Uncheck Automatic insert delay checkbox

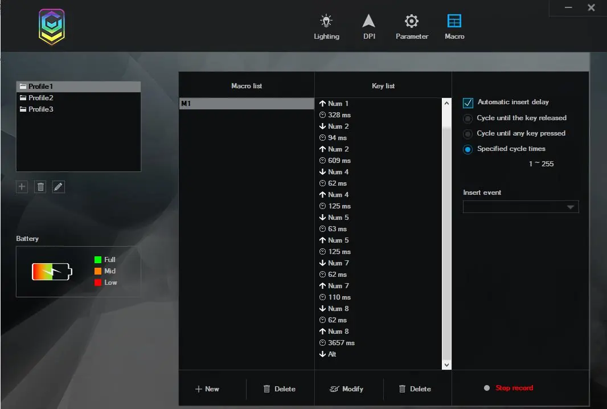point(467,103)
